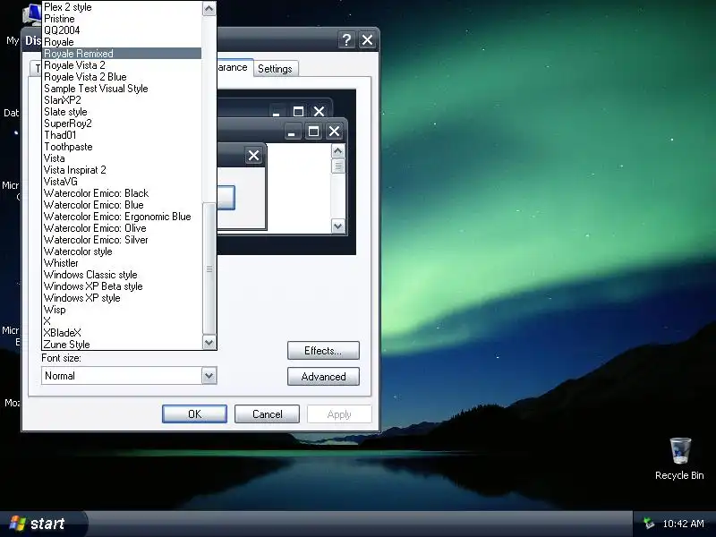
Task: Select Watercolor Emico: Silver
Action: (122, 240)
